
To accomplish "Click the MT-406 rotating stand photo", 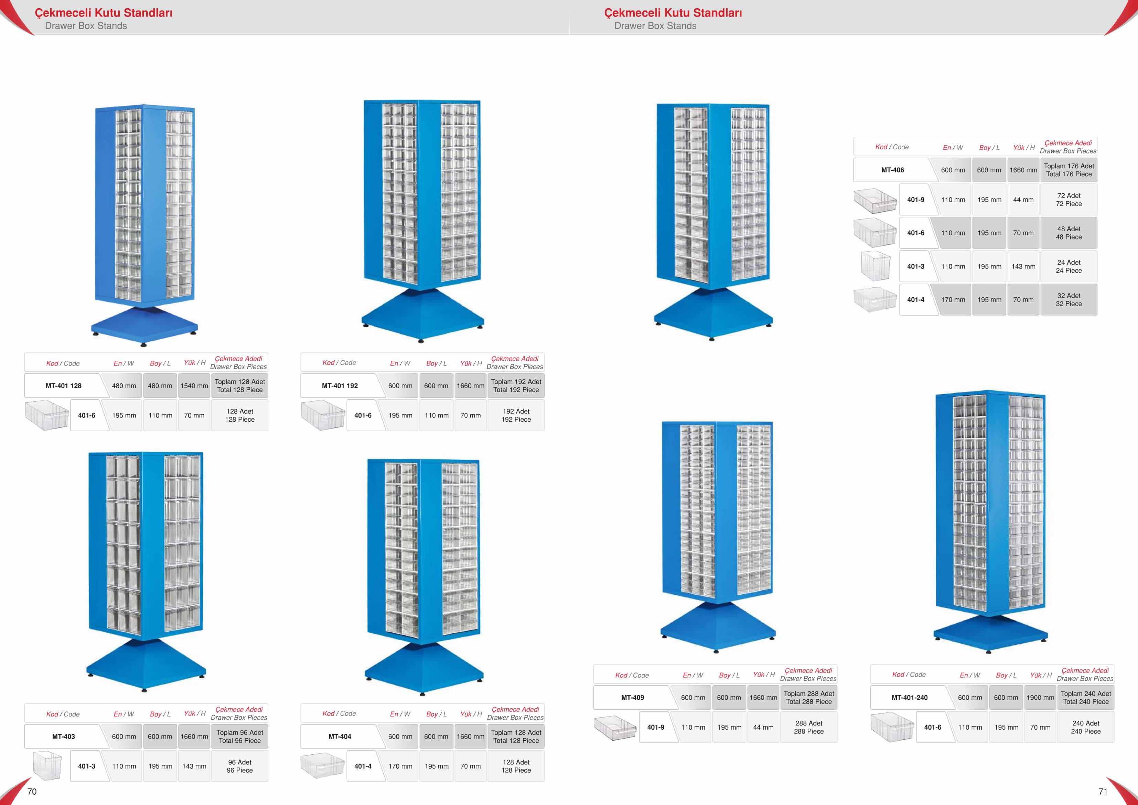I will 713,222.
